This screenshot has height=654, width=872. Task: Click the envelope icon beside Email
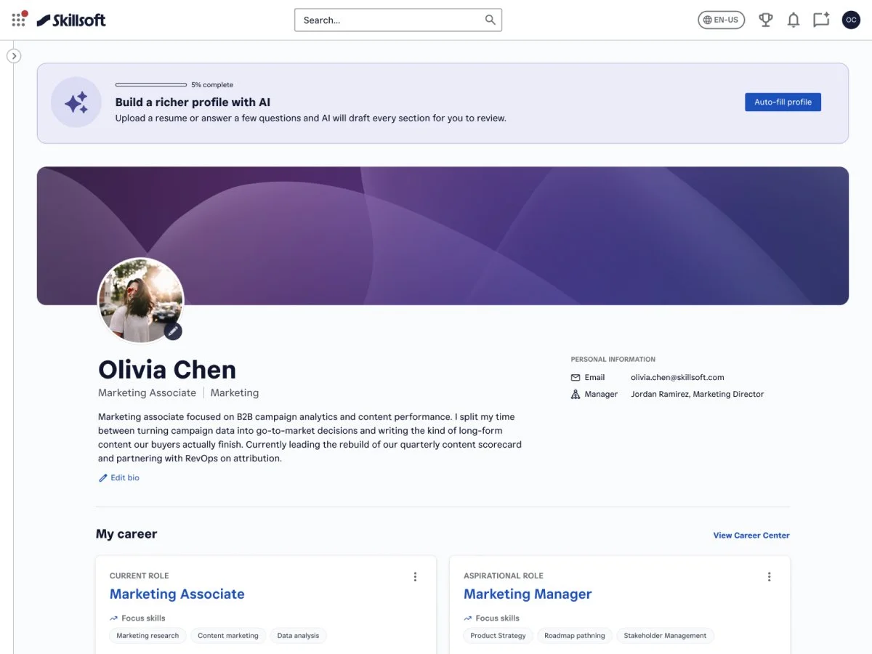[576, 378]
